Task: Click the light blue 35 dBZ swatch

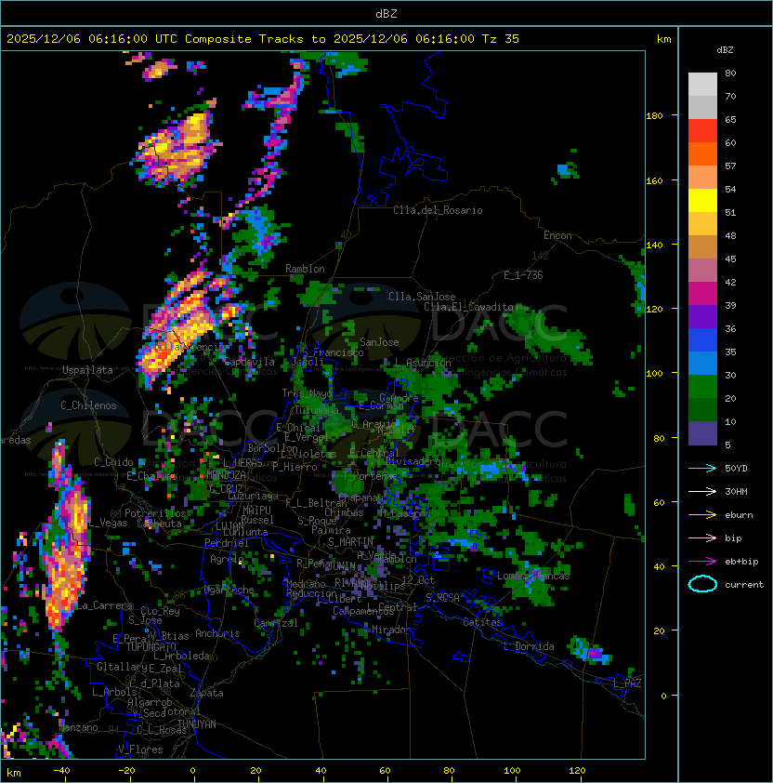Action: [x=702, y=363]
